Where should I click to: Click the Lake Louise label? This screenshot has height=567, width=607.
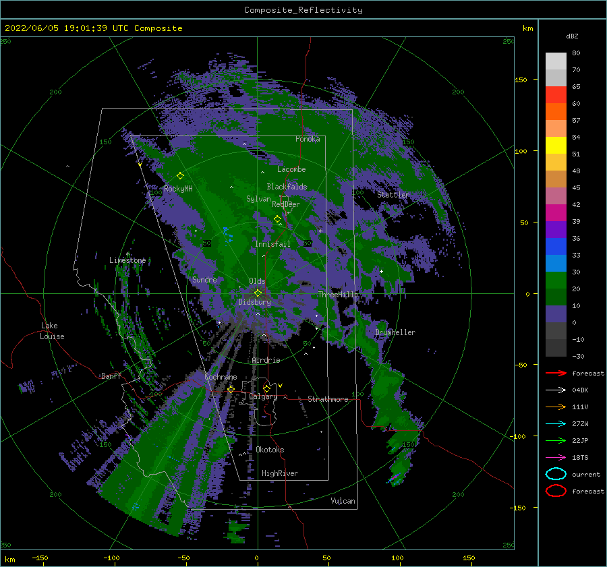tap(52, 331)
